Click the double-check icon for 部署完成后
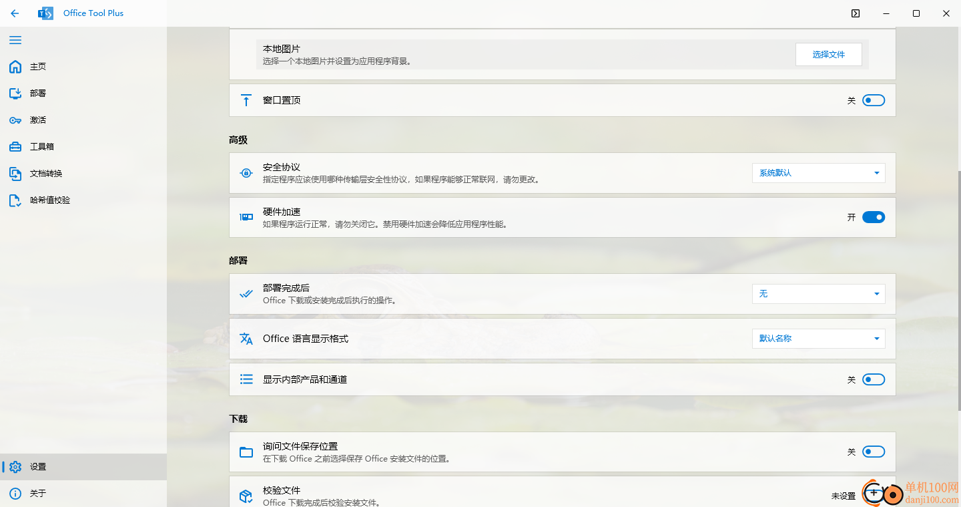This screenshot has width=961, height=507. coord(246,294)
